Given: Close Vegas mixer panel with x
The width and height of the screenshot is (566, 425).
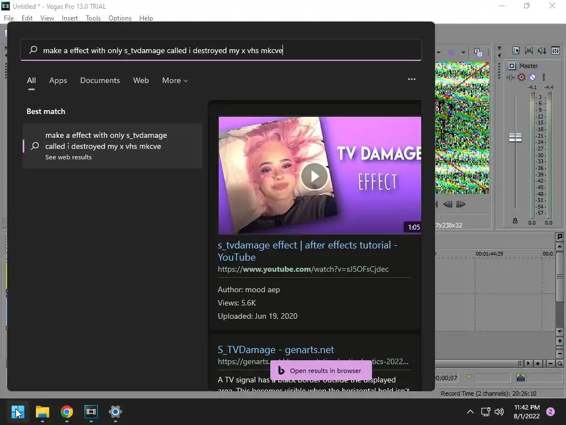Looking at the screenshot, I should click(499, 48).
